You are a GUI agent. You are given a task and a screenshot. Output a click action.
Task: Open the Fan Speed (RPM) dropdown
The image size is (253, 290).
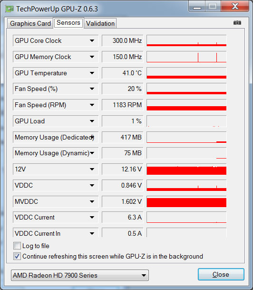tap(92, 105)
